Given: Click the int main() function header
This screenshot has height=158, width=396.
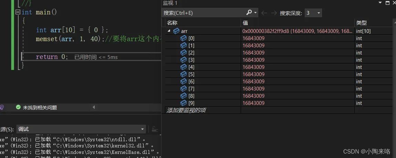Looking at the screenshot, I should (x=39, y=12).
